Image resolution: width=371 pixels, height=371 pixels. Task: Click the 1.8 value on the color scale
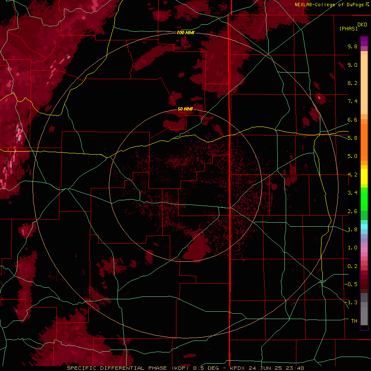coord(352,230)
